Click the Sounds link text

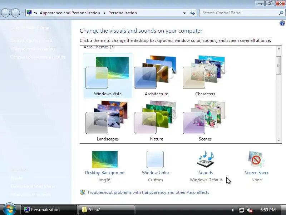206,173
